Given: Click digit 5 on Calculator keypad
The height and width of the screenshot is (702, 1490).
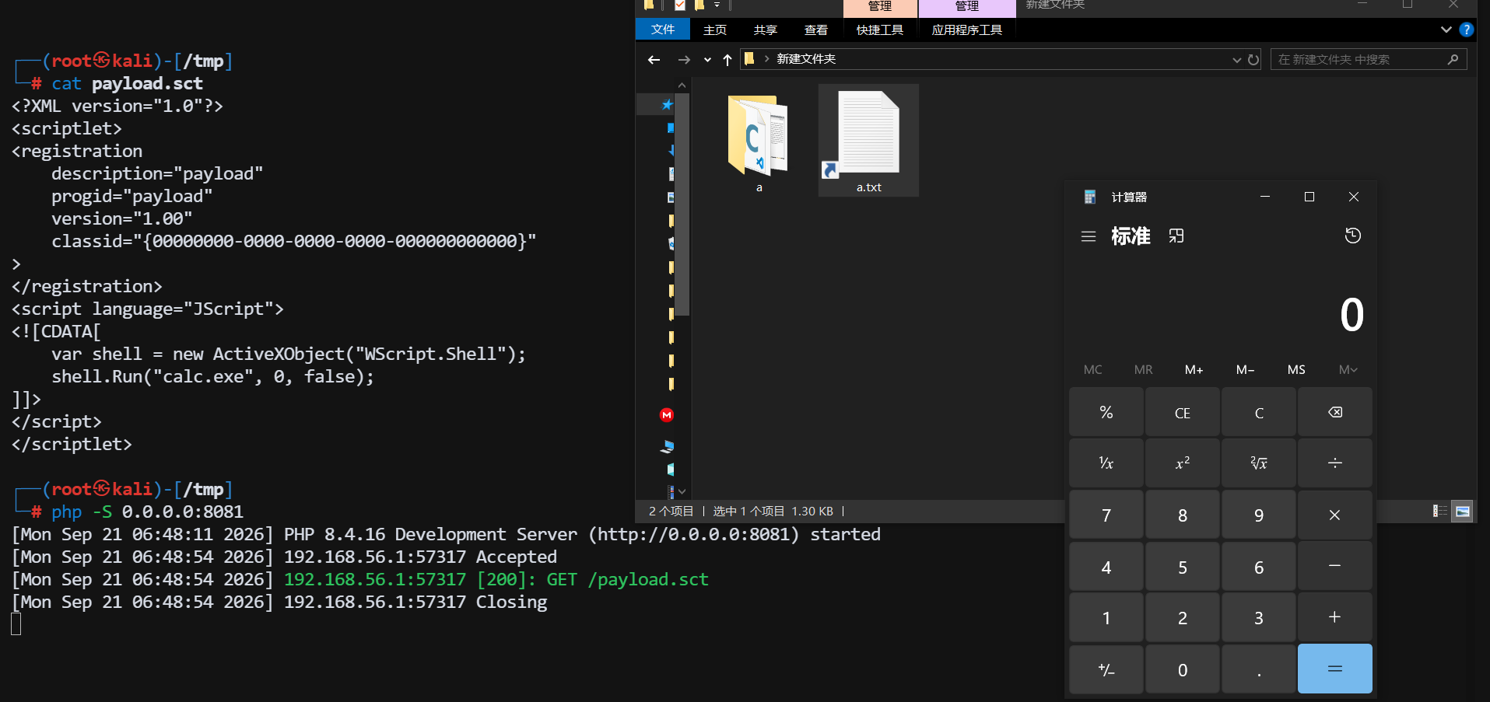Looking at the screenshot, I should click(1183, 566).
